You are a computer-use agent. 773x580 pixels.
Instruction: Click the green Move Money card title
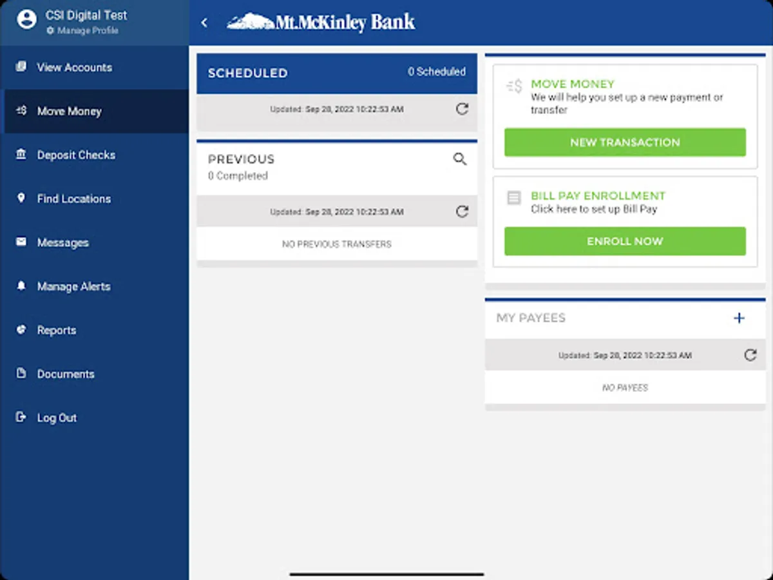click(x=573, y=84)
